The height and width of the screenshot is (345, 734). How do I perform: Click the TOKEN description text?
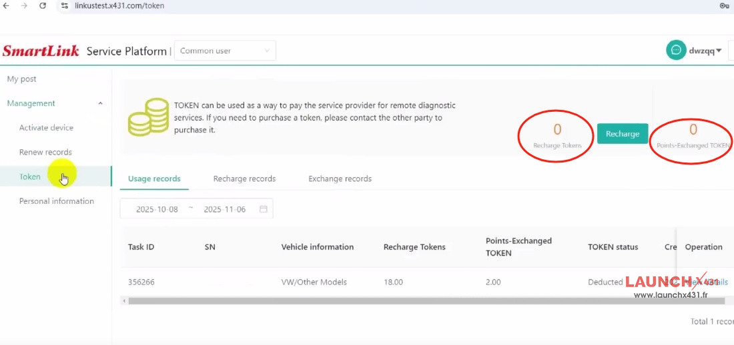(x=314, y=118)
